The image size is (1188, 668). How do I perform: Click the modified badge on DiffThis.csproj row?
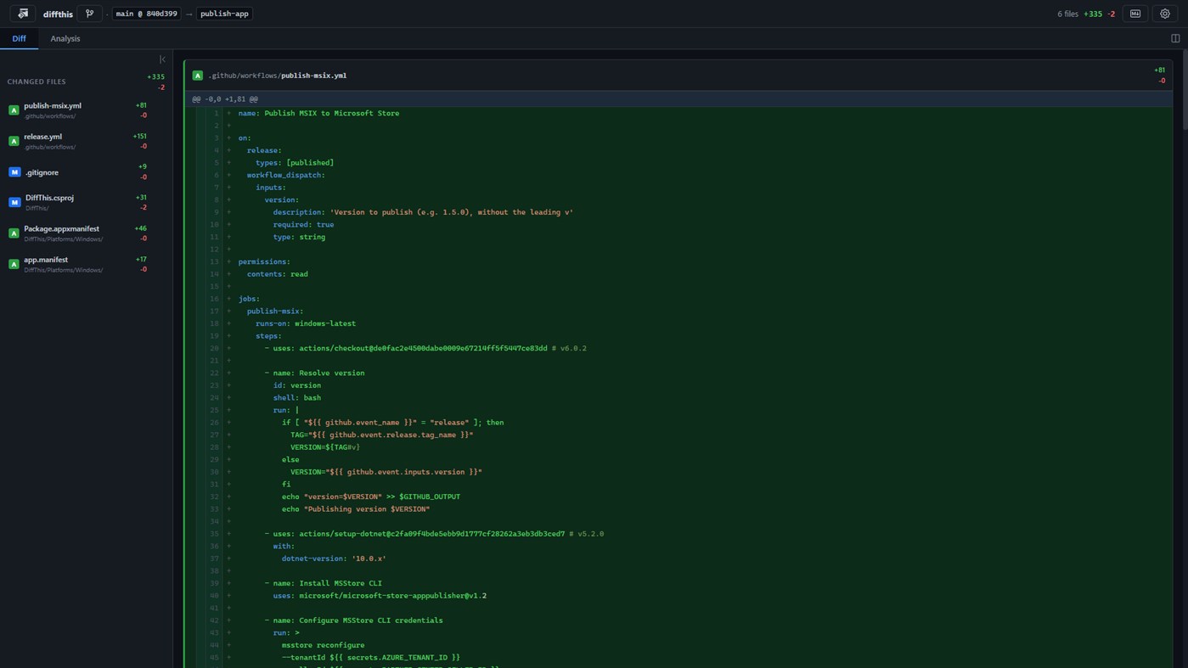tap(14, 203)
